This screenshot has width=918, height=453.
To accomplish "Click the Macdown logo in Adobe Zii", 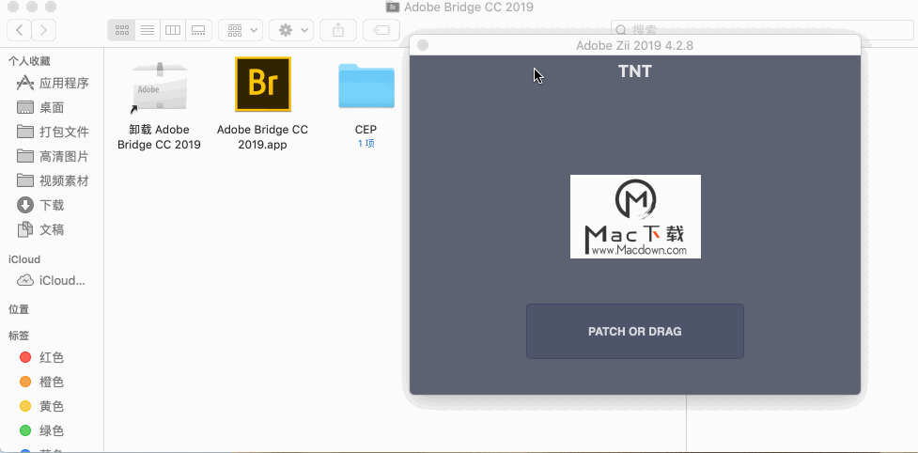I will pyautogui.click(x=635, y=216).
